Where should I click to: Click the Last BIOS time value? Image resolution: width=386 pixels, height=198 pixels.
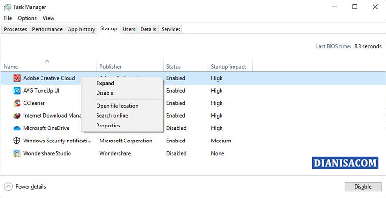click(x=368, y=46)
